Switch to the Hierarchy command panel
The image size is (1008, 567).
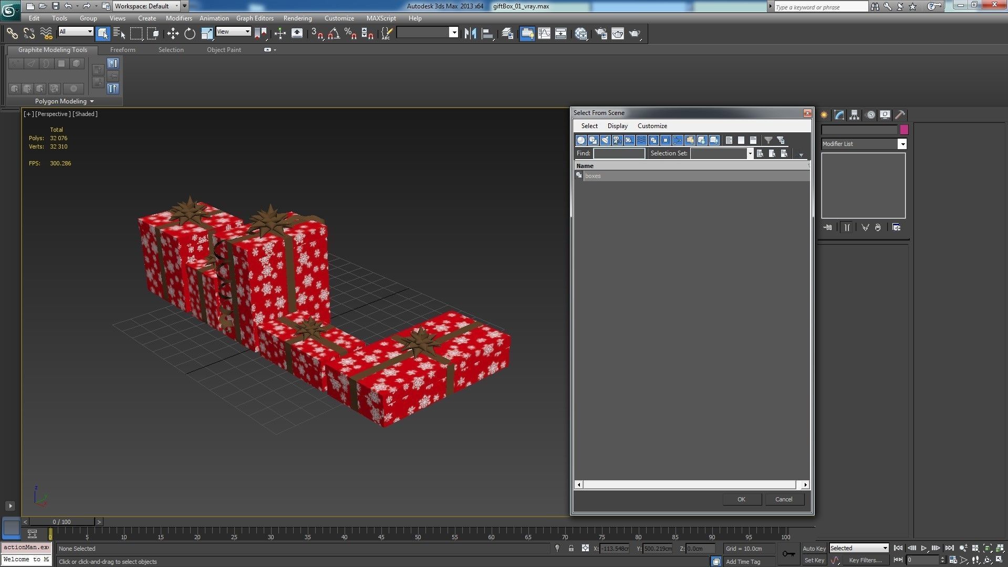pyautogui.click(x=855, y=115)
